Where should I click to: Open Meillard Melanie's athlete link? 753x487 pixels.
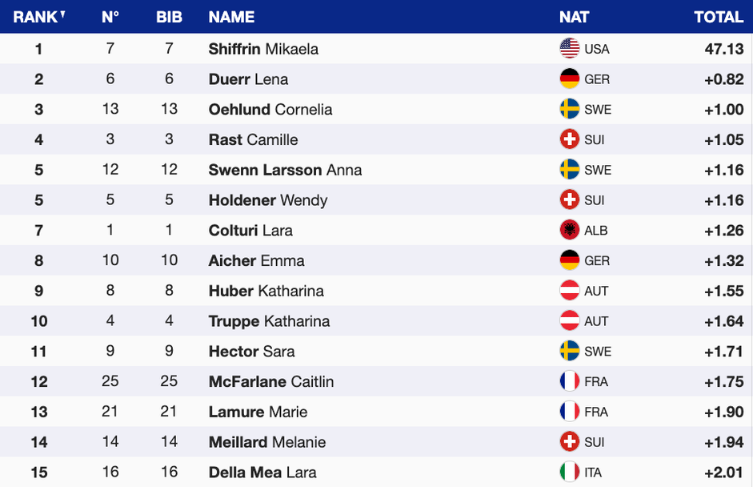pyautogui.click(x=266, y=442)
